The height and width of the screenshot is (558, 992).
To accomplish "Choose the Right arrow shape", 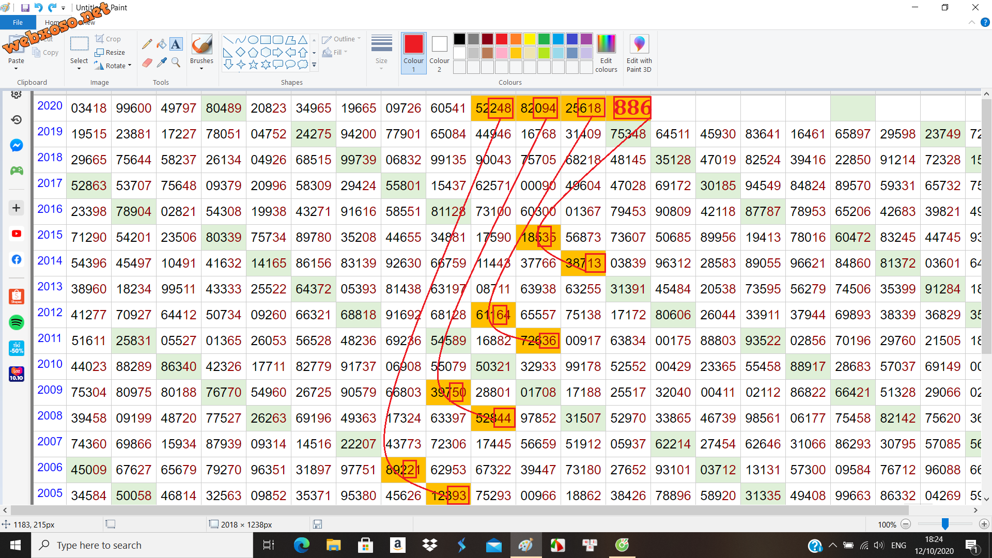I will (x=278, y=52).
